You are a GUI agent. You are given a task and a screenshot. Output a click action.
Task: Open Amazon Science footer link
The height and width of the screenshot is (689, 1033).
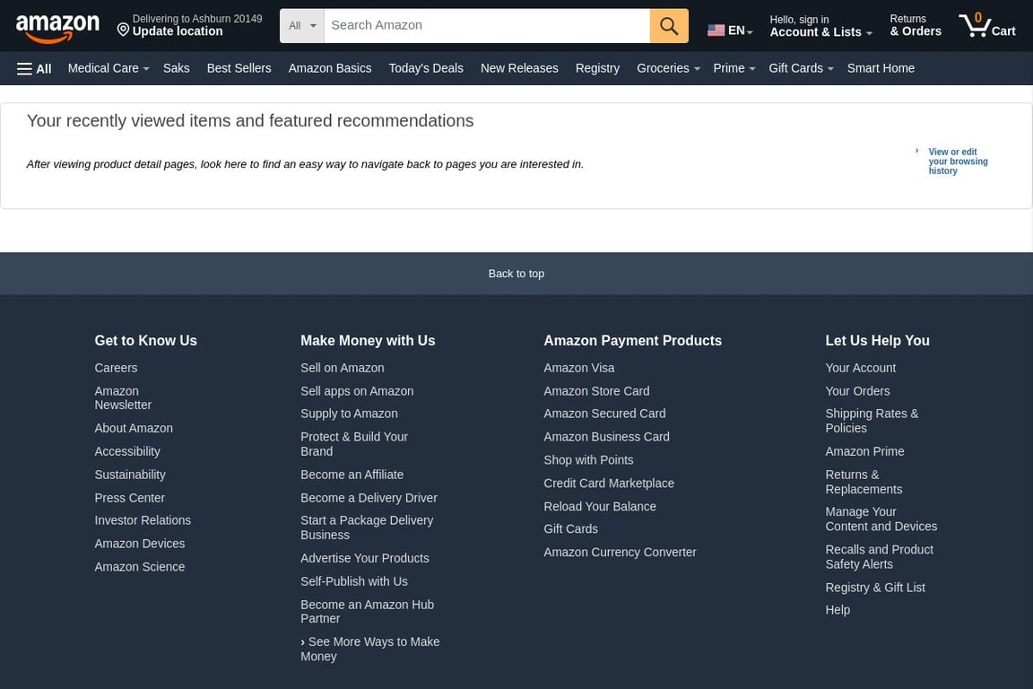point(140,567)
